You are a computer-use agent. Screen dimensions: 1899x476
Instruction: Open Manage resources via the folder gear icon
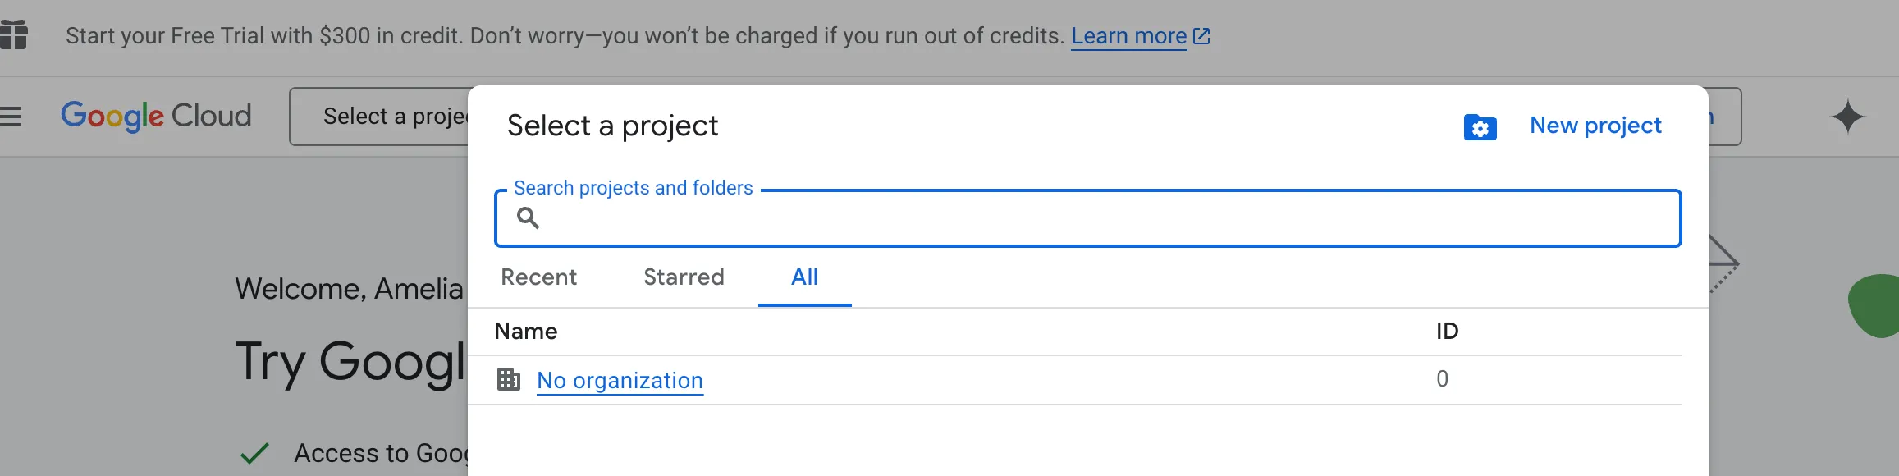pos(1480,128)
